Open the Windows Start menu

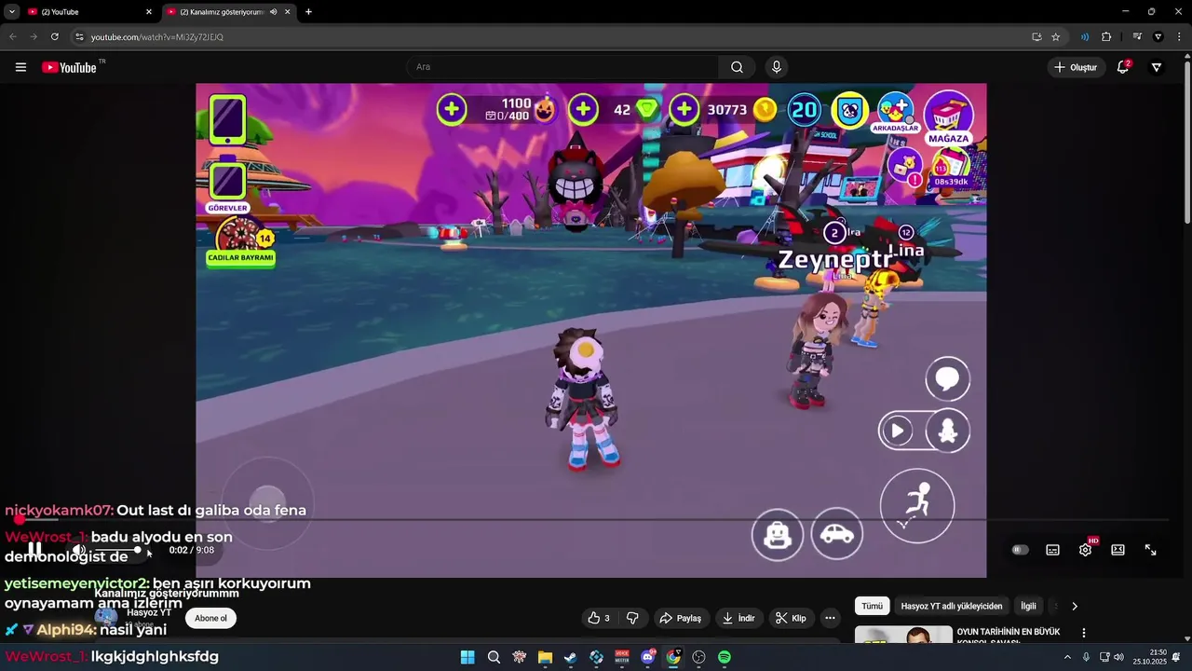(x=467, y=657)
